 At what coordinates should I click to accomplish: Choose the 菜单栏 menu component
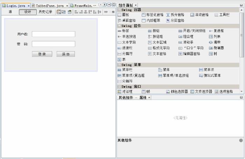(125, 70)
